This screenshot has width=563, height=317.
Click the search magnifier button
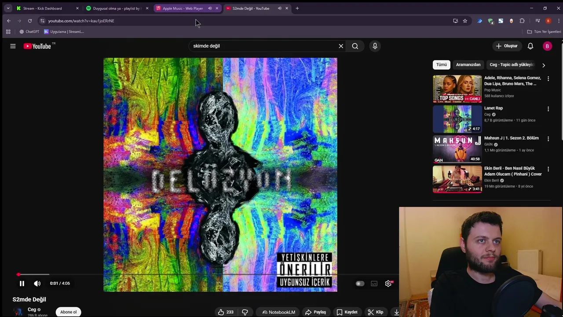tap(355, 46)
